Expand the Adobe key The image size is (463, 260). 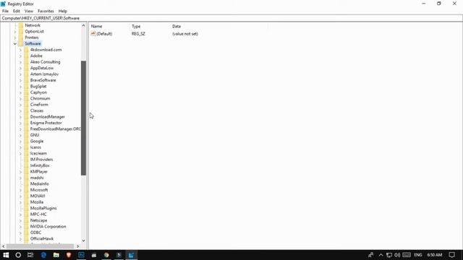point(20,56)
